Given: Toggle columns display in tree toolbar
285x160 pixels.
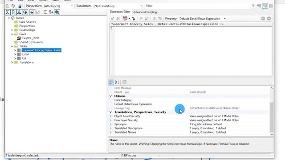Looking at the screenshot, I should pos(13,12).
